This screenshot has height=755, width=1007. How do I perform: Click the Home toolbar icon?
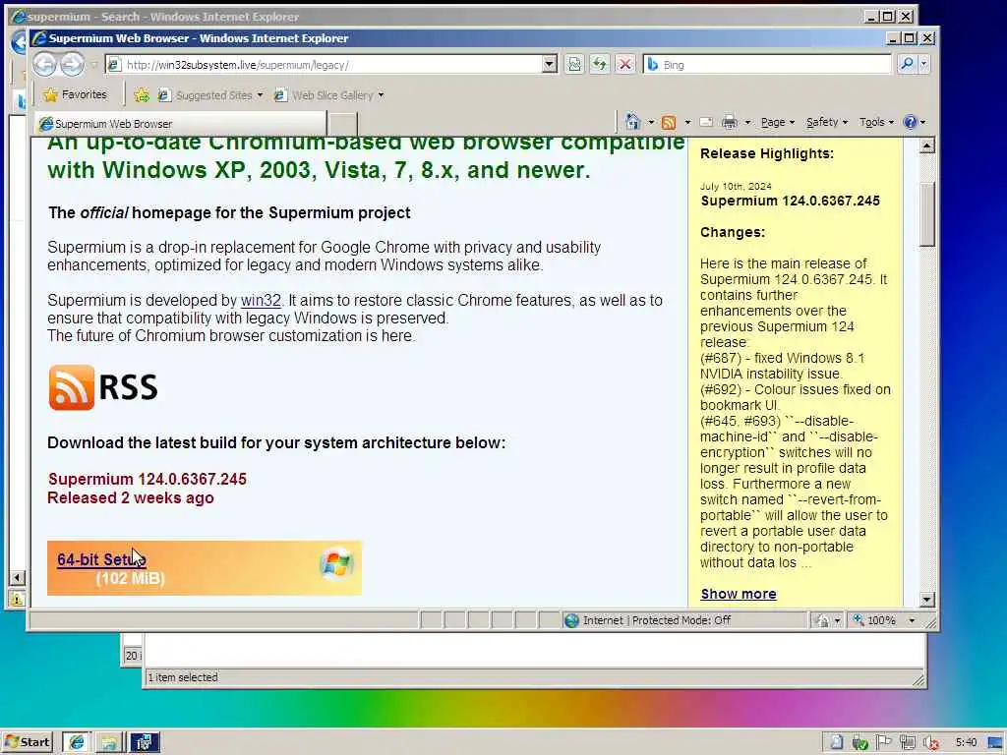coord(632,121)
